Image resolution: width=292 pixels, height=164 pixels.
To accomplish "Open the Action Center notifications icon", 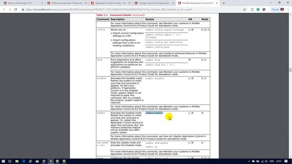I will tap(286, 161).
